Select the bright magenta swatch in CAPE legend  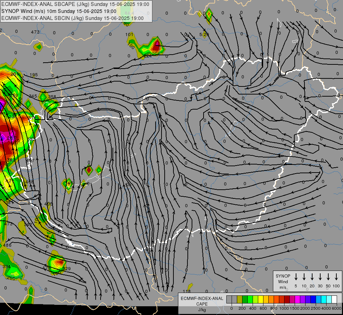(x=297, y=299)
